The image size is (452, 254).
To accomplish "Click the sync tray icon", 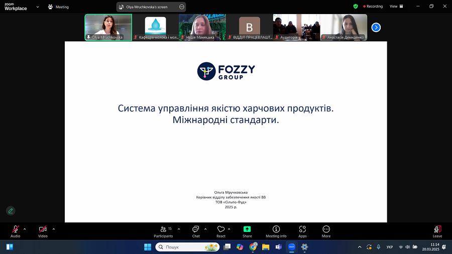I will point(369,247).
